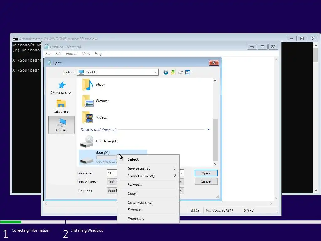The width and height of the screenshot is (321, 241).
Task: Click the file list scroll up arrow
Action: 215,81
